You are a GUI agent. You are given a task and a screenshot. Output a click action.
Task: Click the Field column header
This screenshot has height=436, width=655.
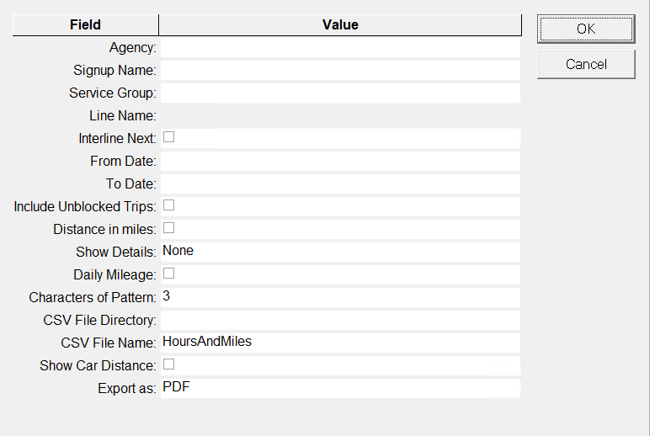pos(86,25)
